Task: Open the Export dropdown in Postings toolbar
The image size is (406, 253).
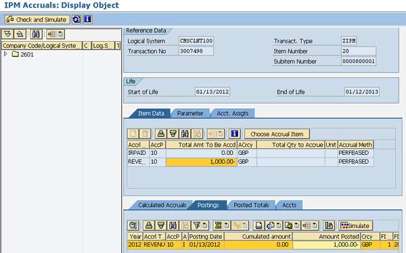Action: pyautogui.click(x=292, y=225)
